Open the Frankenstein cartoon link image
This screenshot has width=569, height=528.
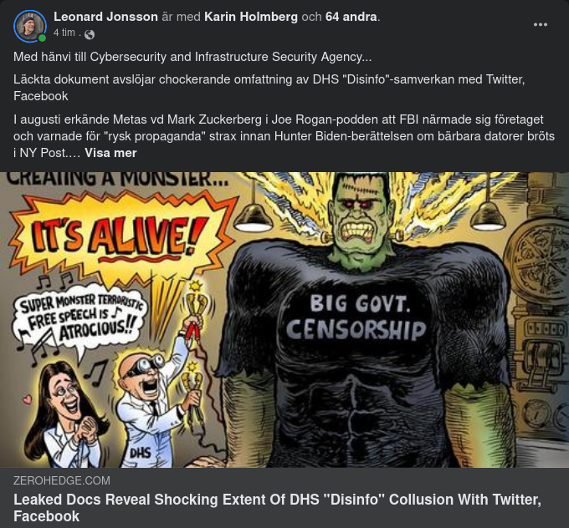pos(284,320)
